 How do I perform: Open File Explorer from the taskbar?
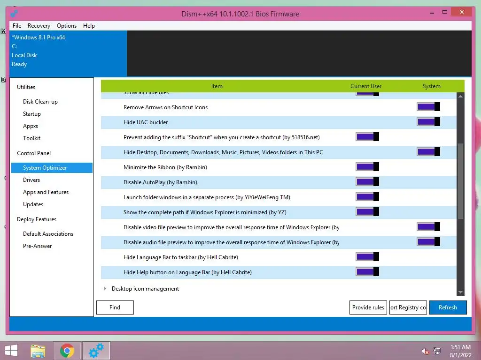tap(38, 351)
